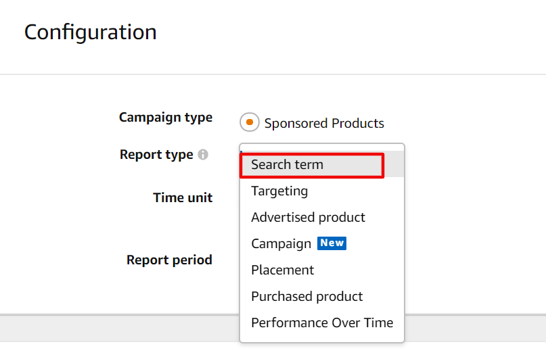
Task: Click the top edge of the open dropdown list
Action: click(322, 144)
